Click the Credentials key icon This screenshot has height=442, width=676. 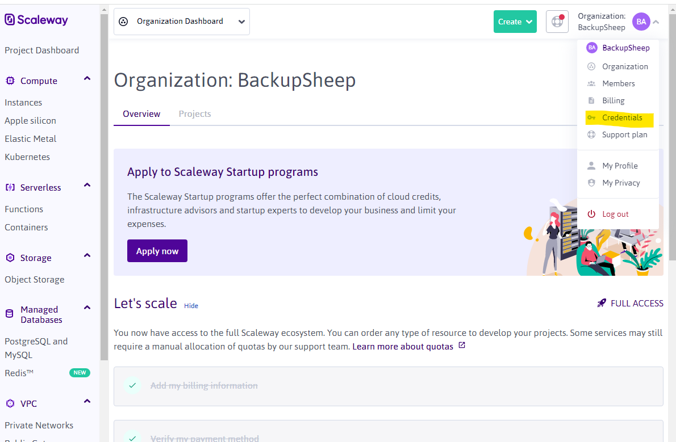[591, 117]
